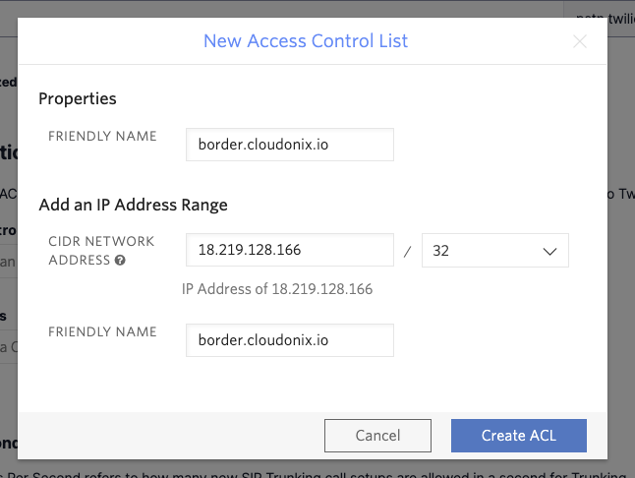Image resolution: width=635 pixels, height=478 pixels.
Task: Open the CIDR prefix length dropdown
Action: [x=494, y=251]
